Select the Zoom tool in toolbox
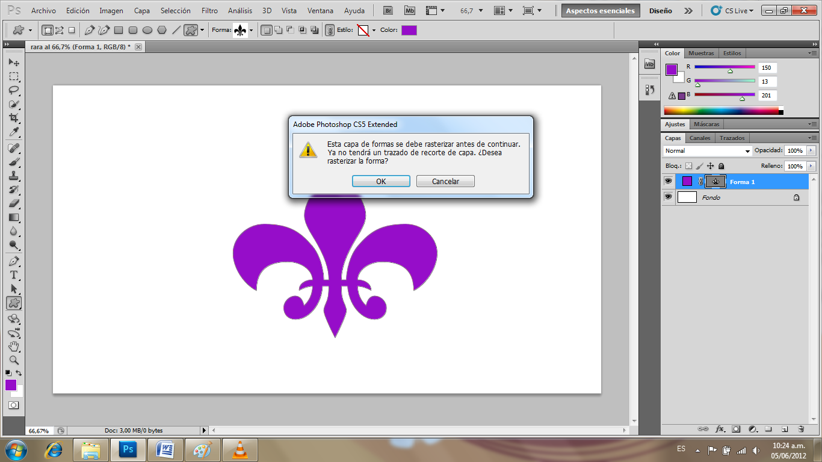Screen dimensions: 822x462 [14, 360]
